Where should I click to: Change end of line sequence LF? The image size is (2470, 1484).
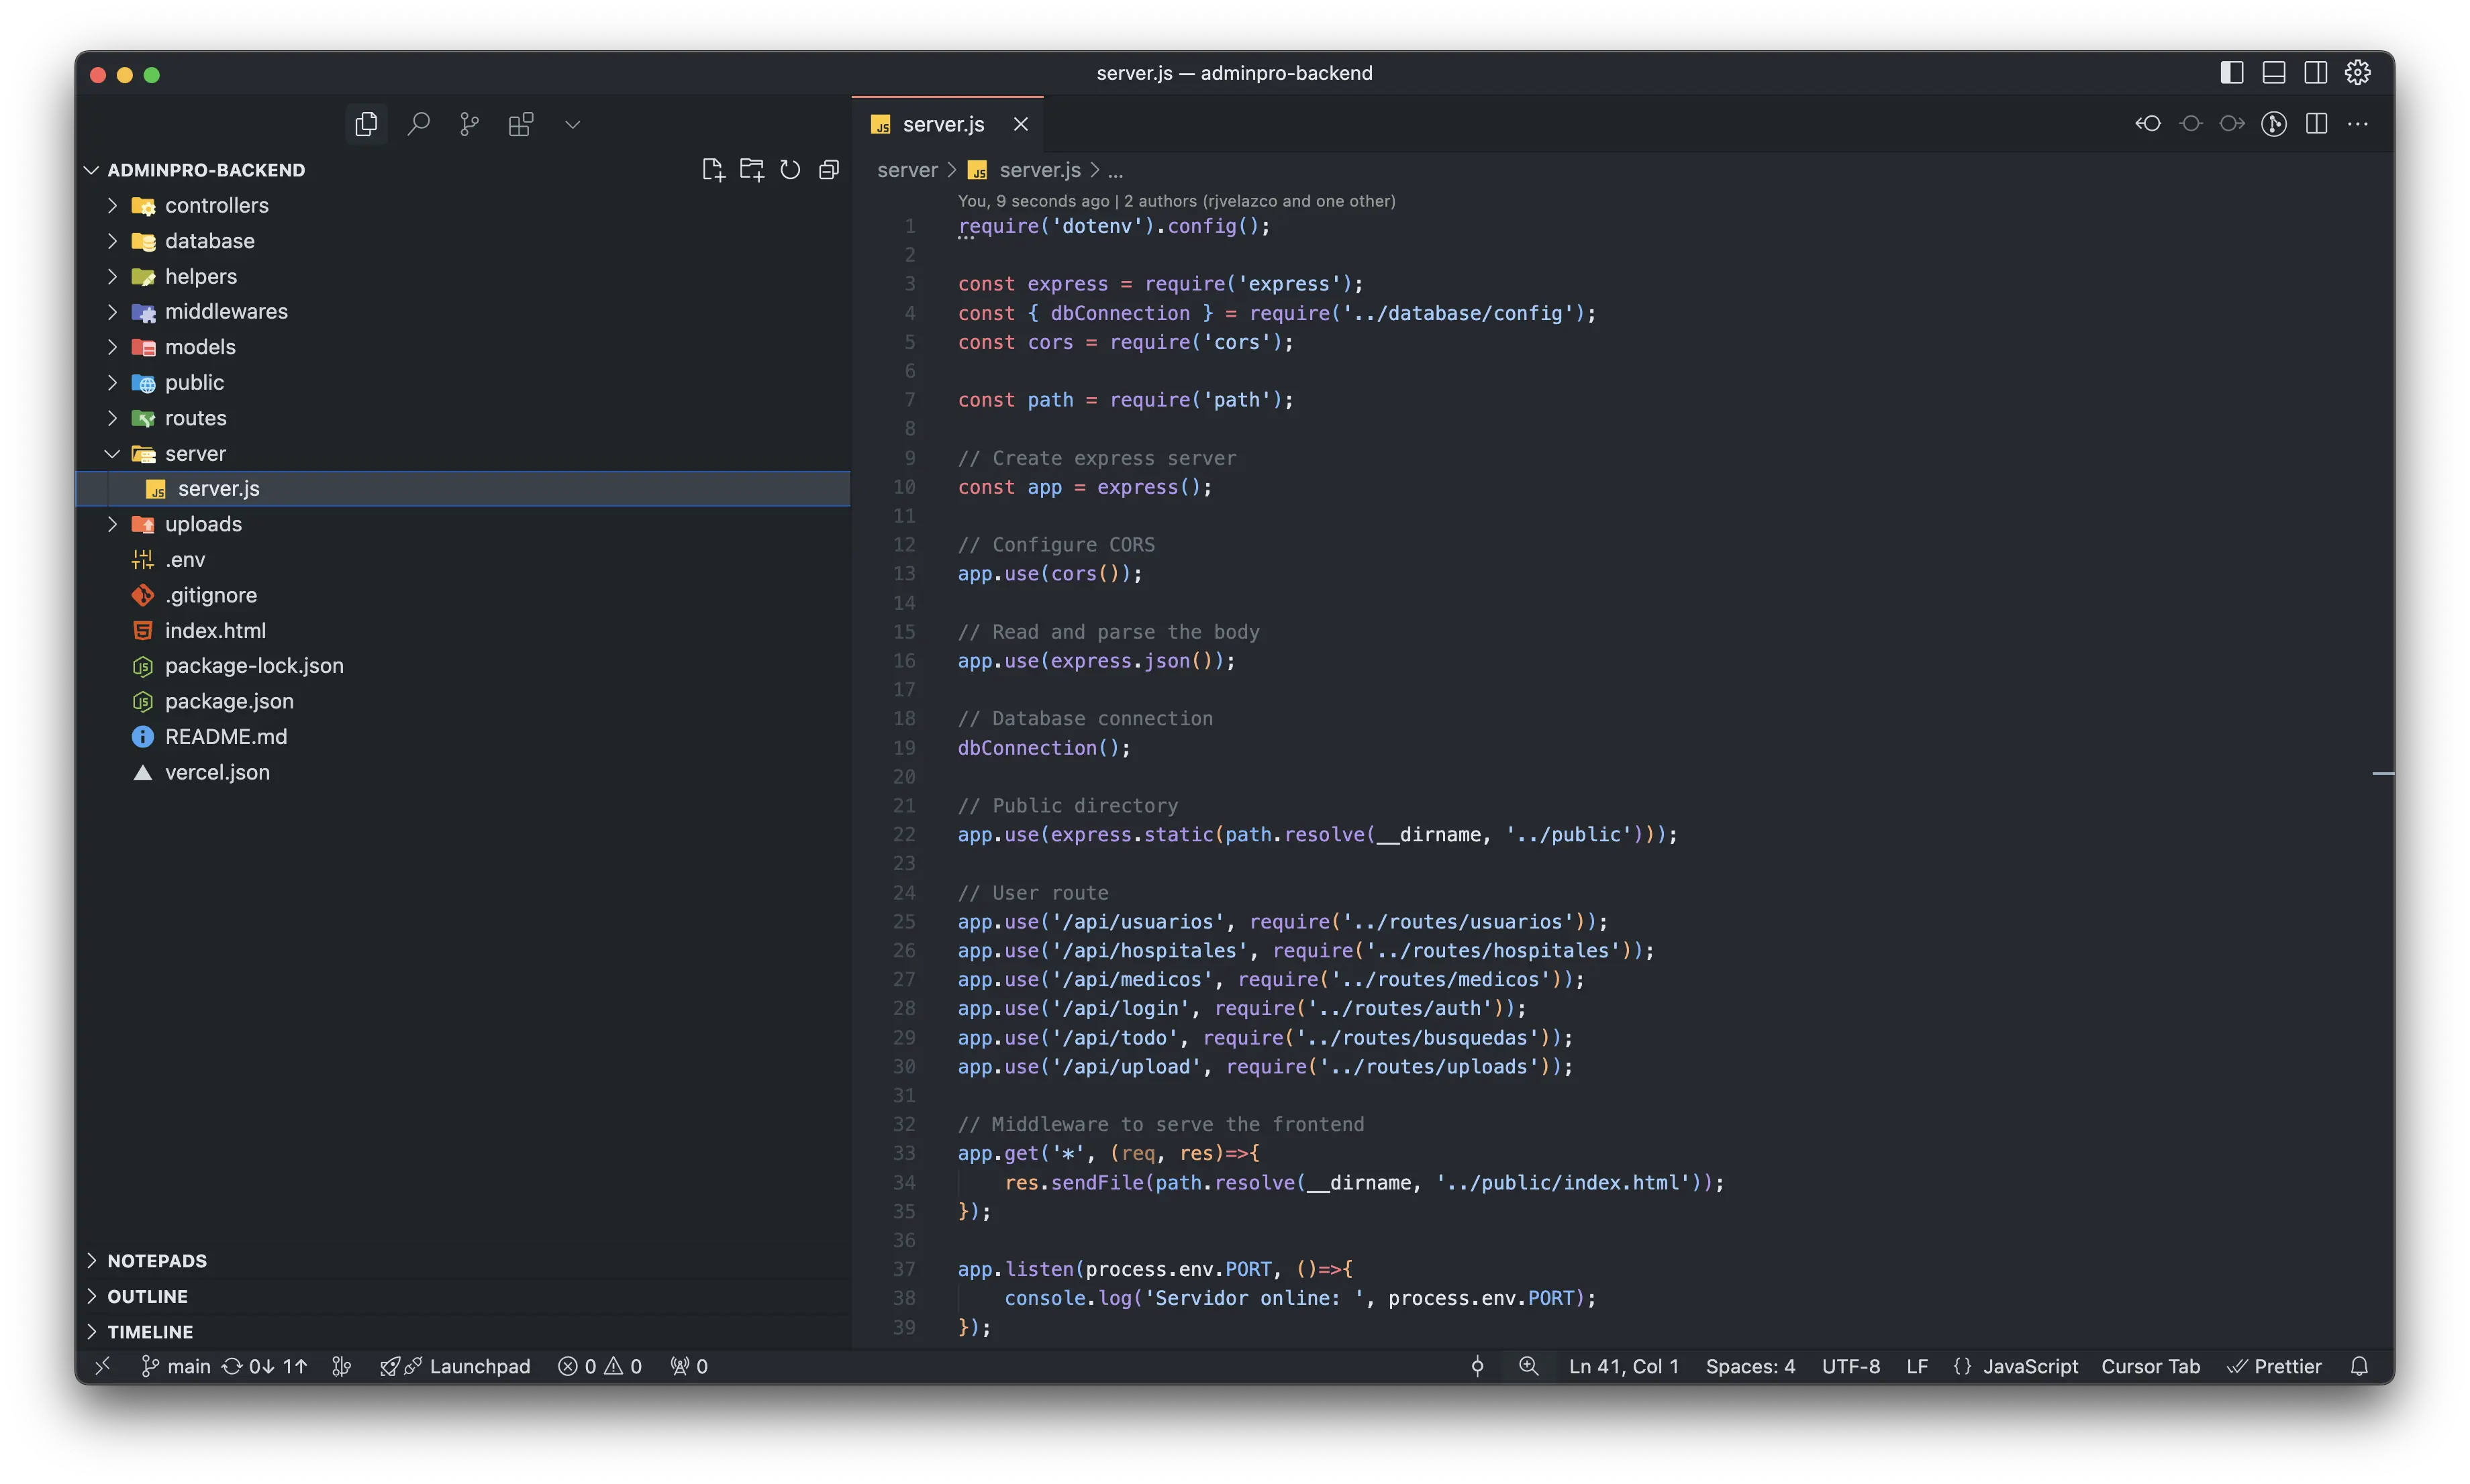pos(1917,1366)
